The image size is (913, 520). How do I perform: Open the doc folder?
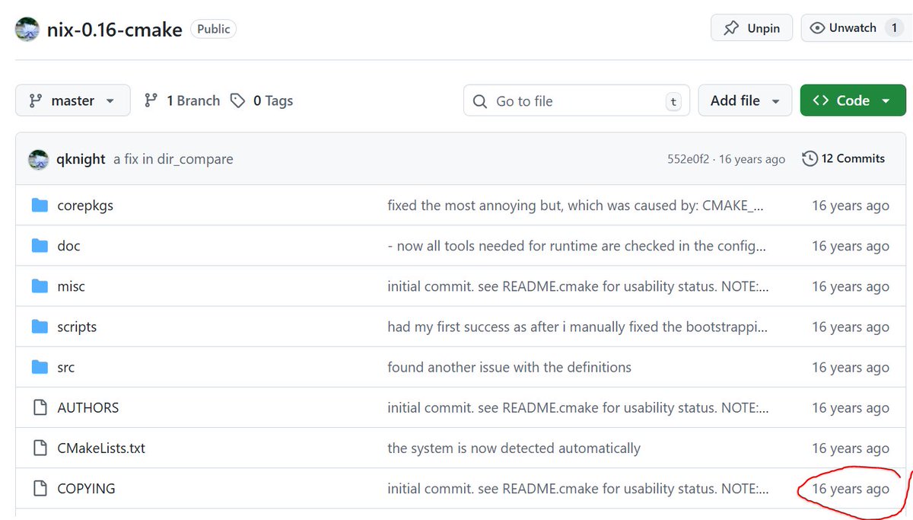[68, 246]
